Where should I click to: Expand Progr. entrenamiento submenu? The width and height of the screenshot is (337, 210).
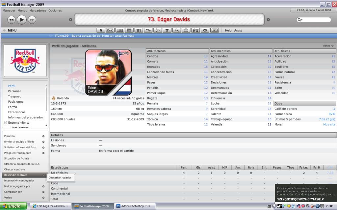pyautogui.click(x=43, y=153)
